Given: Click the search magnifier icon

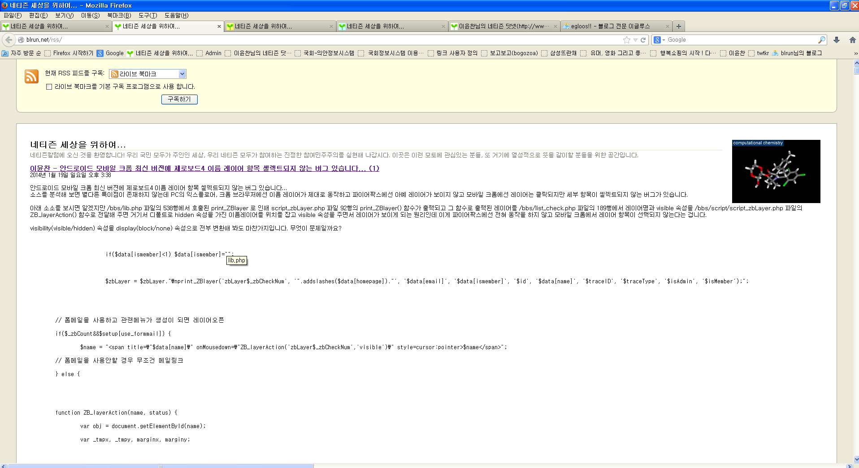Looking at the screenshot, I should (x=821, y=40).
